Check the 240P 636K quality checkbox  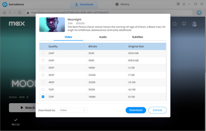pos(43,53)
